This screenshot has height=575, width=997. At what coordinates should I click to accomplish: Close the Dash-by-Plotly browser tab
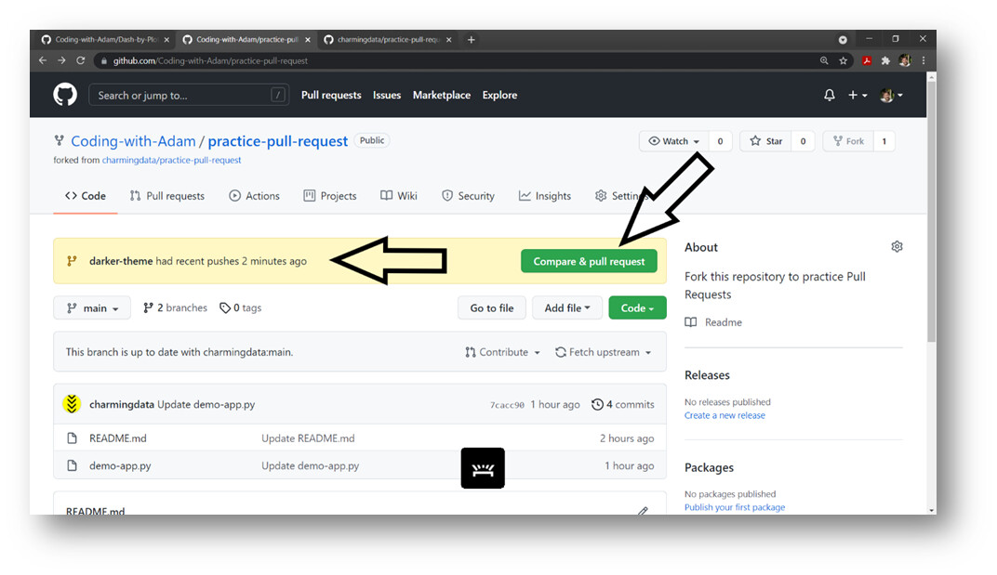[166, 39]
